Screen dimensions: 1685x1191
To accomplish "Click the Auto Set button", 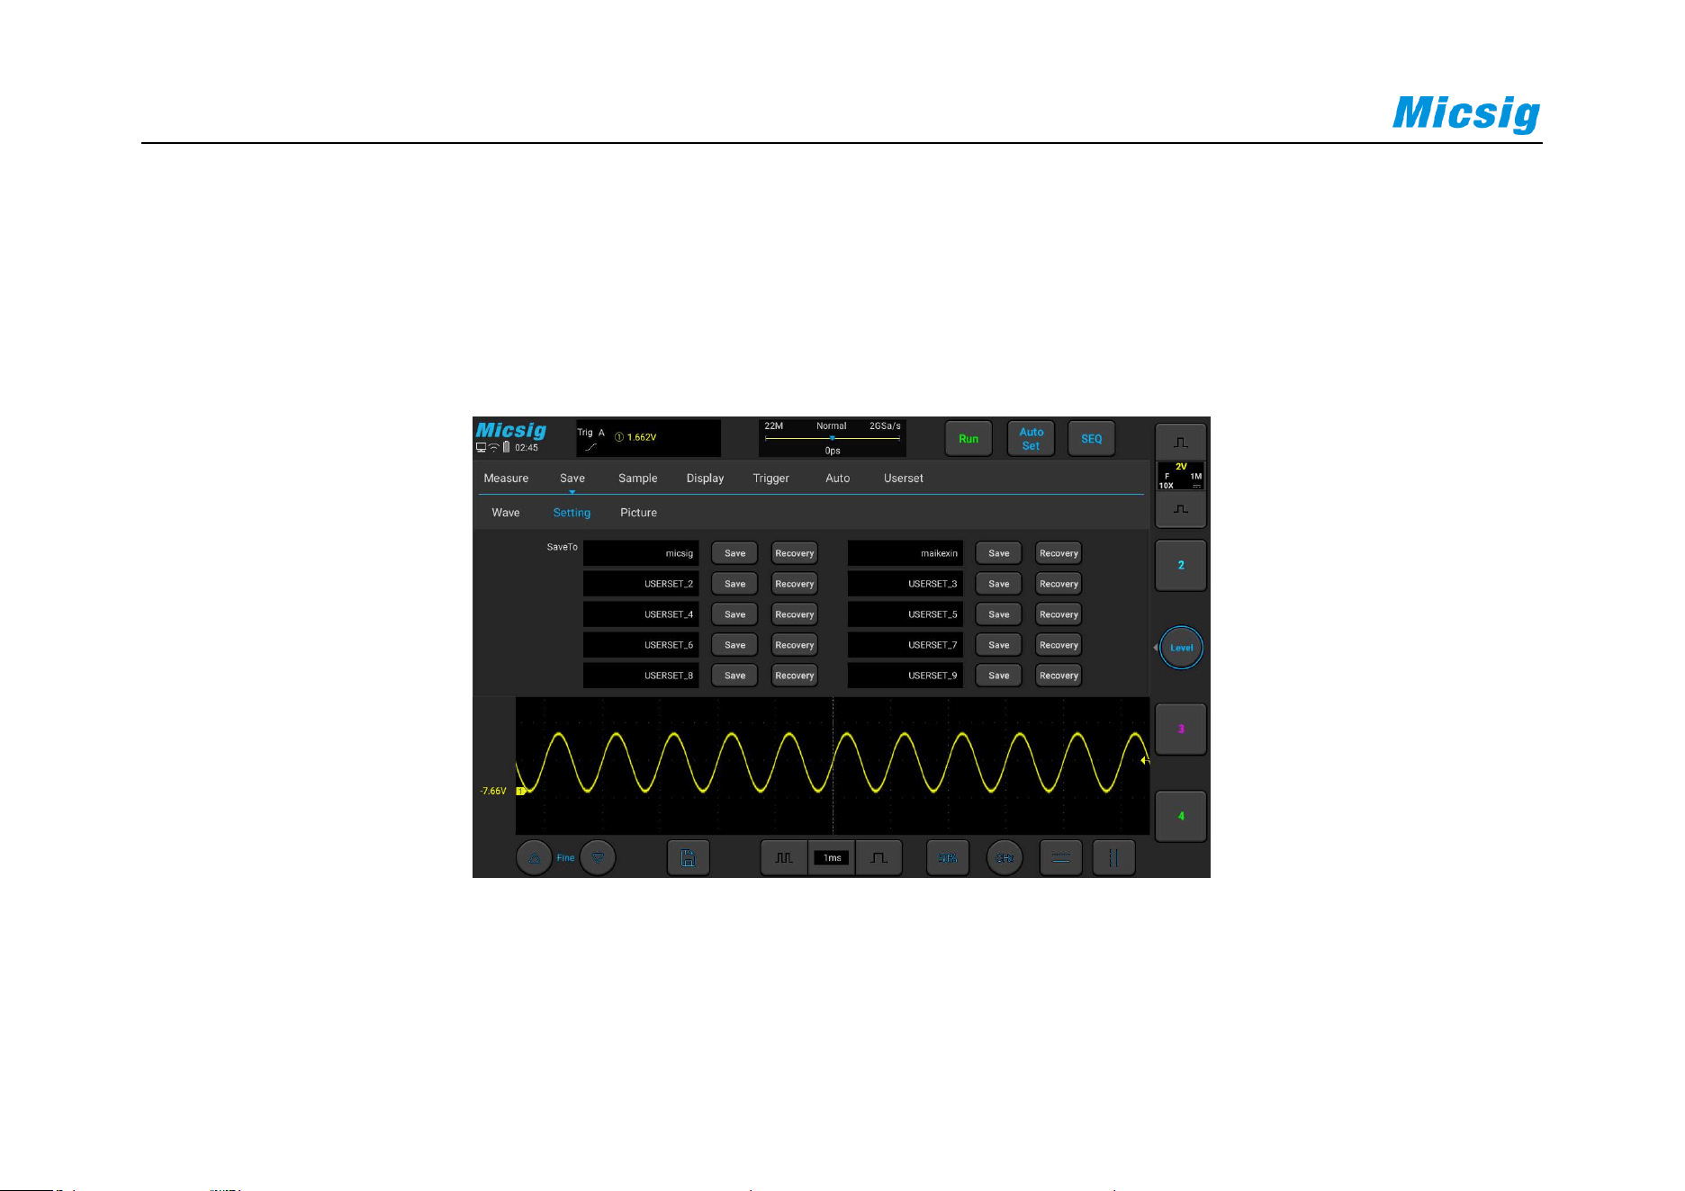I will click(x=1031, y=439).
